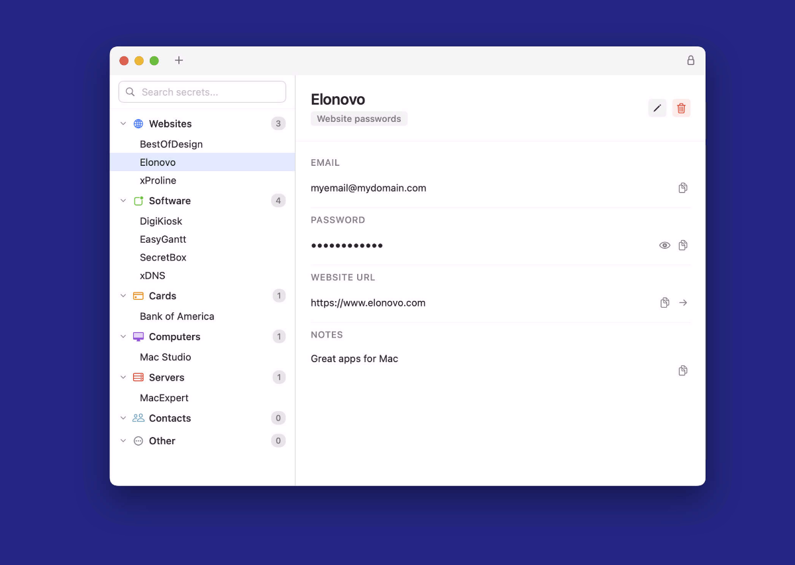The image size is (795, 565).
Task: Click the Contacts people icon
Action: coord(138,418)
